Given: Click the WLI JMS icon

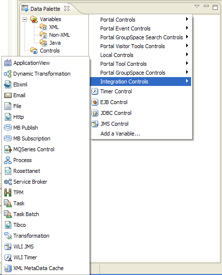Looking at the screenshot, I should click(x=8, y=247).
